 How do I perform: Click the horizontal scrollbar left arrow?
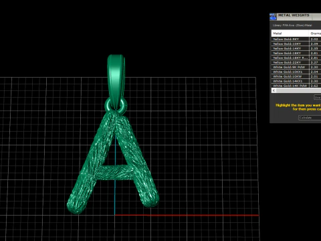pyautogui.click(x=274, y=90)
